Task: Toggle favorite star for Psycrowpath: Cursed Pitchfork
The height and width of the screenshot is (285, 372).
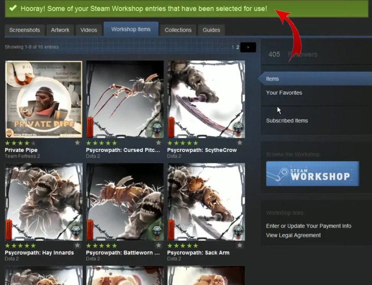Action: (x=159, y=143)
